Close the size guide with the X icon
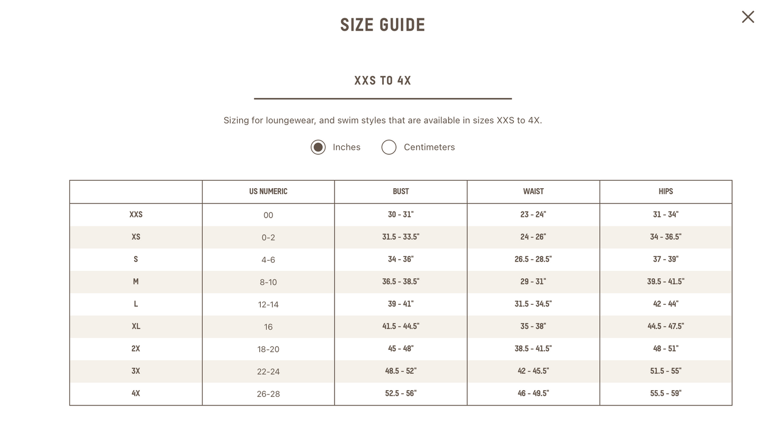This screenshot has height=424, width=766. click(747, 17)
